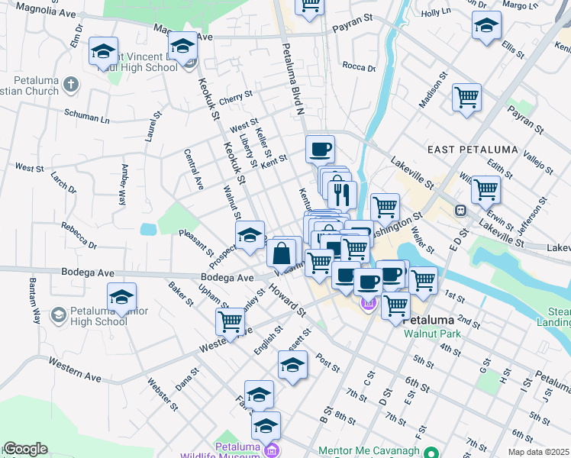Click the school marker near Elm Dr

tap(104, 52)
